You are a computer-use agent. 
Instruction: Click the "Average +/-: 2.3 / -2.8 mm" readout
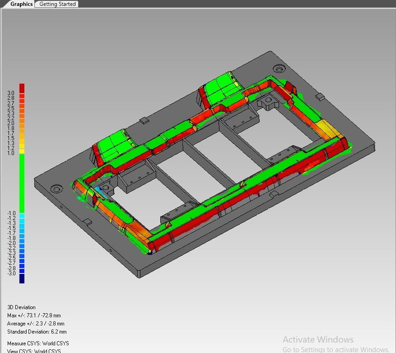coord(36,324)
